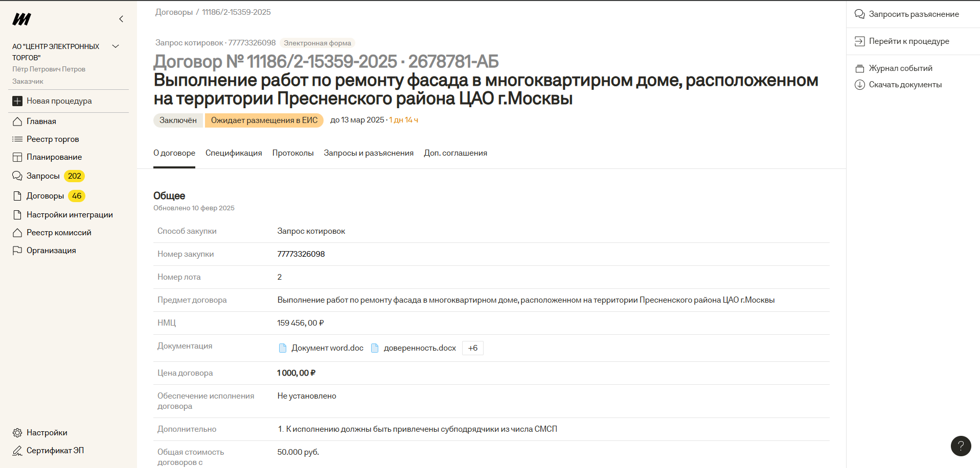Switch to the Протоколы tab

[x=293, y=153]
